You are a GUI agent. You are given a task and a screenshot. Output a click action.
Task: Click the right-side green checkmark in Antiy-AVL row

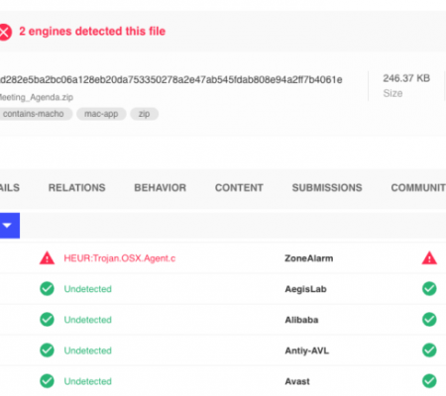(429, 350)
